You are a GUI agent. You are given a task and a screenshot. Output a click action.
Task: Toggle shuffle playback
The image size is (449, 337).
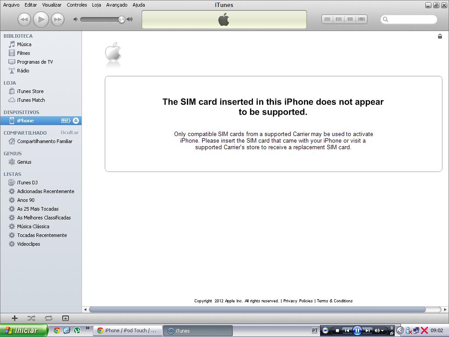31,318
